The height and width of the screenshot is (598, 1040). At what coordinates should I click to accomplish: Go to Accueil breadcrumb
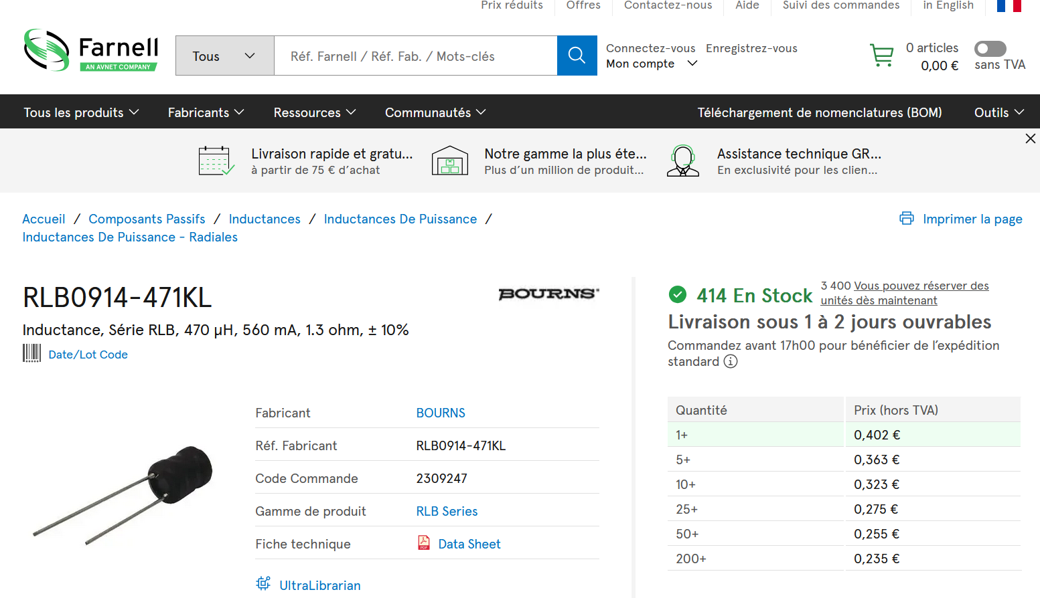[44, 219]
